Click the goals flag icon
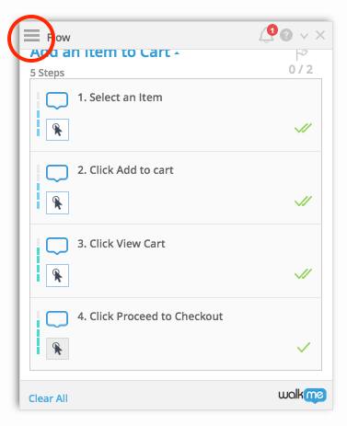347x426 pixels. 301,55
